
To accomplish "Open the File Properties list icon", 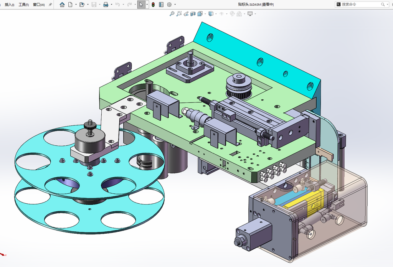I will click(x=161, y=5).
